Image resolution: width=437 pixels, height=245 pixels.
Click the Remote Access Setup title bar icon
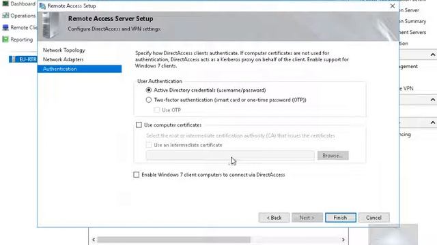[42, 6]
